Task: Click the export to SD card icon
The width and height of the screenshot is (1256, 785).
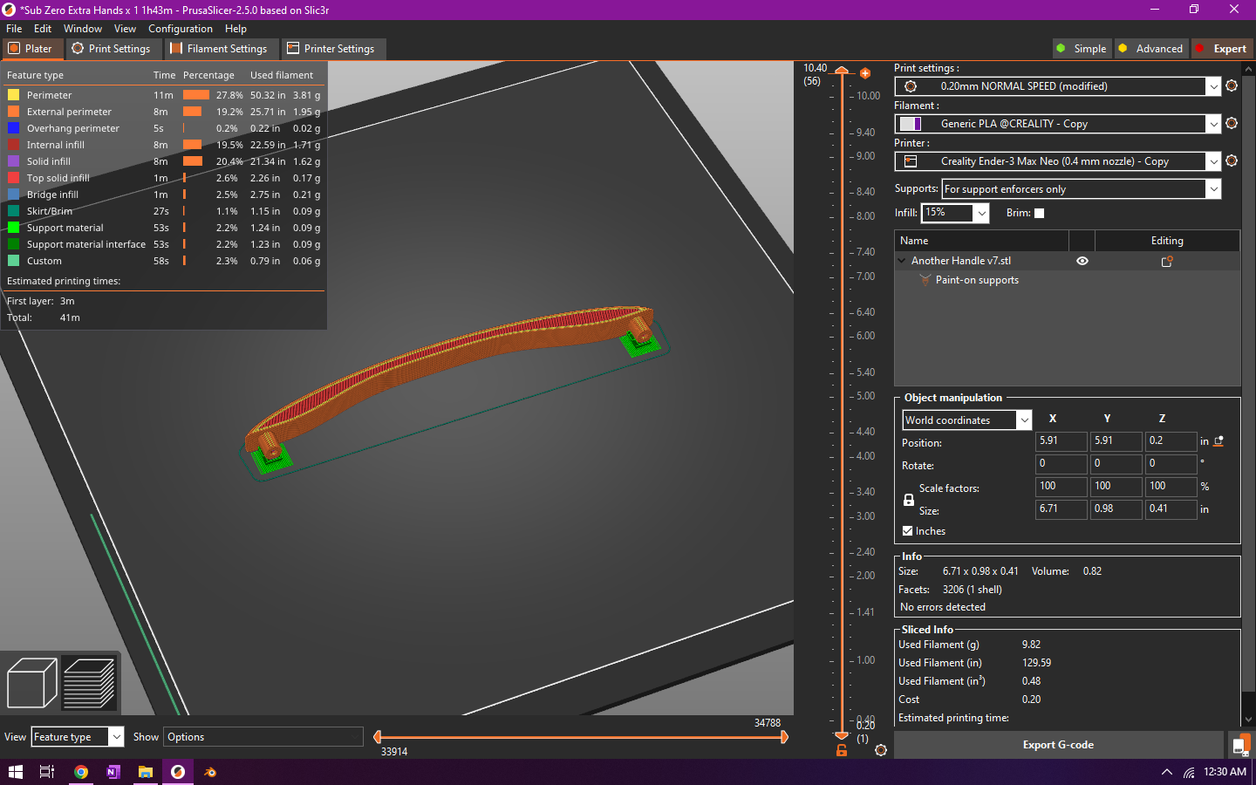Action: click(x=1239, y=745)
